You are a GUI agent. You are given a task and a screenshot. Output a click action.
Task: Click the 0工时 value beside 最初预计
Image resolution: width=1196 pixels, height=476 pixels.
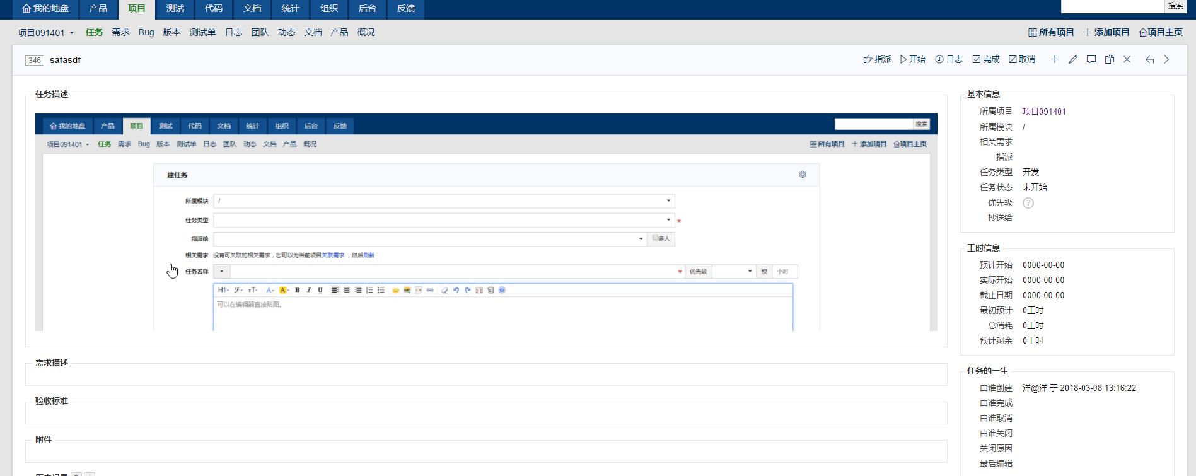tap(1033, 310)
